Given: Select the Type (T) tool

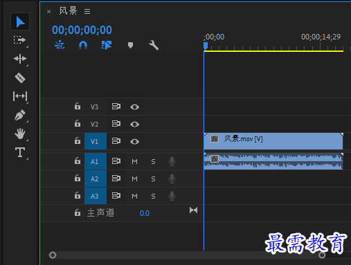Looking at the screenshot, I should tap(20, 152).
